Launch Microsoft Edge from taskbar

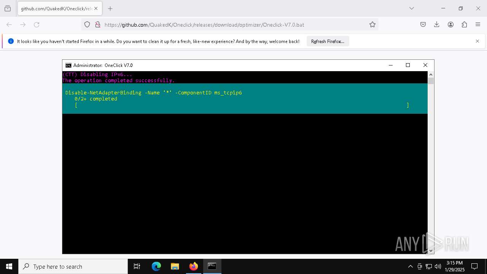(156, 266)
